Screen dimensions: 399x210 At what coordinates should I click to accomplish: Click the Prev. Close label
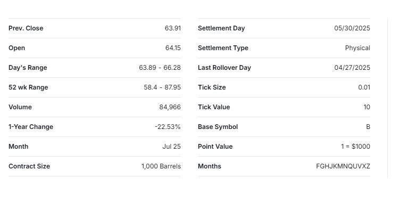point(26,28)
